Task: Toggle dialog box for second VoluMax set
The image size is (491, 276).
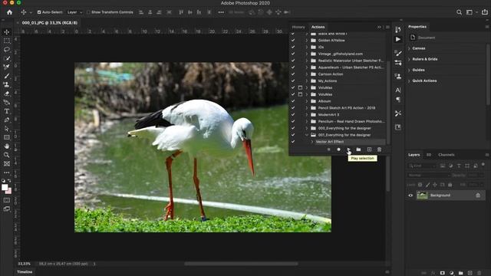Action: pyautogui.click(x=300, y=94)
